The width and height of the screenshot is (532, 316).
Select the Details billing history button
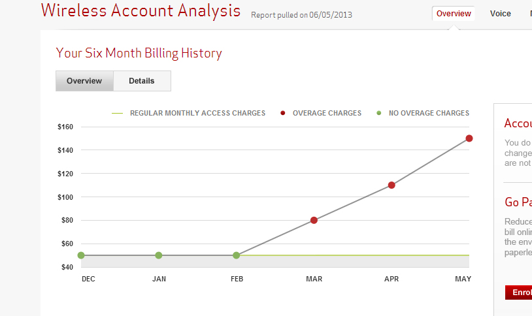click(142, 81)
